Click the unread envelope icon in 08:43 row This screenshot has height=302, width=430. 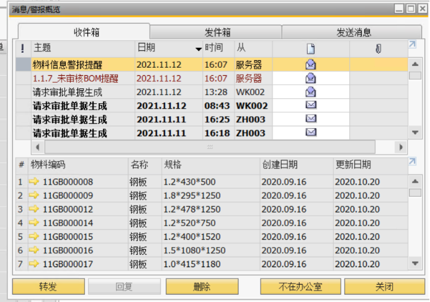310,105
